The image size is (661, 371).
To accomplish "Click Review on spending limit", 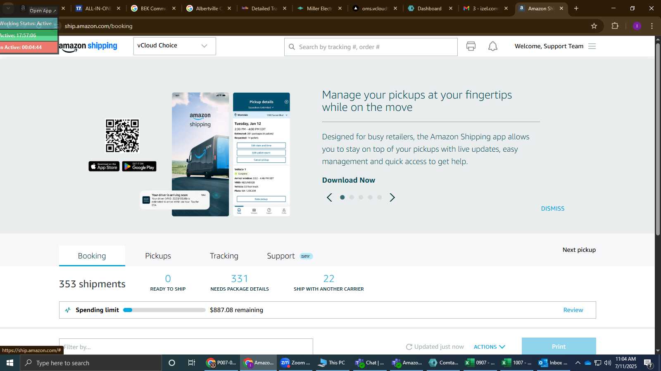I will click(573, 310).
